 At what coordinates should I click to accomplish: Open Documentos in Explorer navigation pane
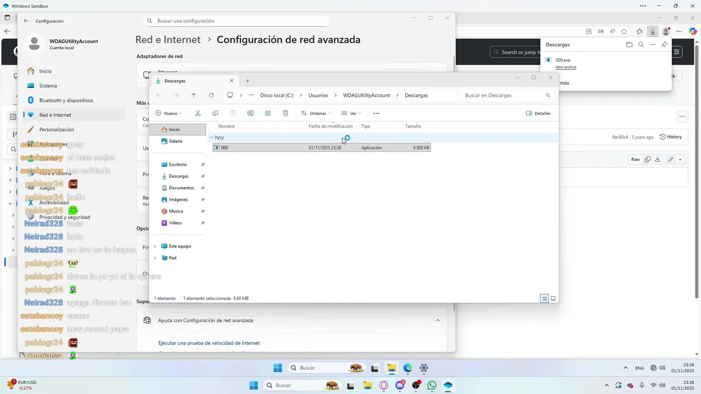point(181,188)
